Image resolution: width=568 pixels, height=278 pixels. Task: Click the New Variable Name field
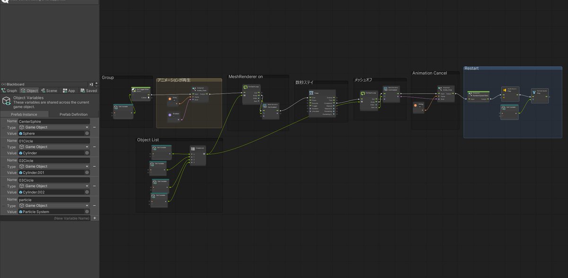click(45, 218)
